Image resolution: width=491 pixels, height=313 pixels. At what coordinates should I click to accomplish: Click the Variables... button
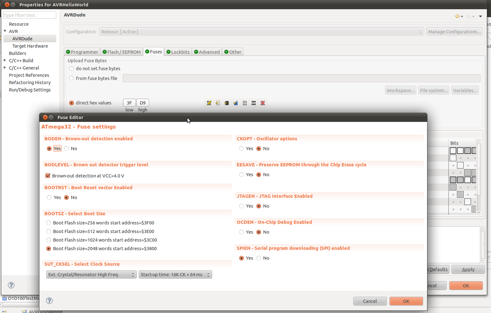tap(465, 90)
